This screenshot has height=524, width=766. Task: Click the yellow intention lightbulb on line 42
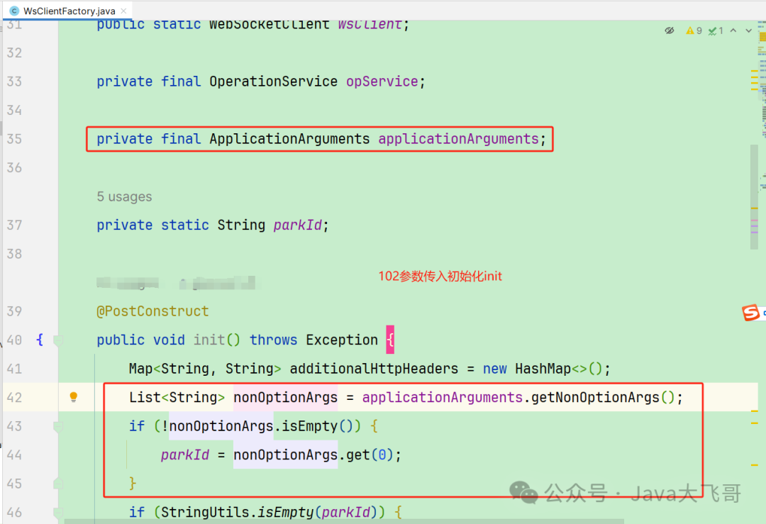click(x=73, y=397)
